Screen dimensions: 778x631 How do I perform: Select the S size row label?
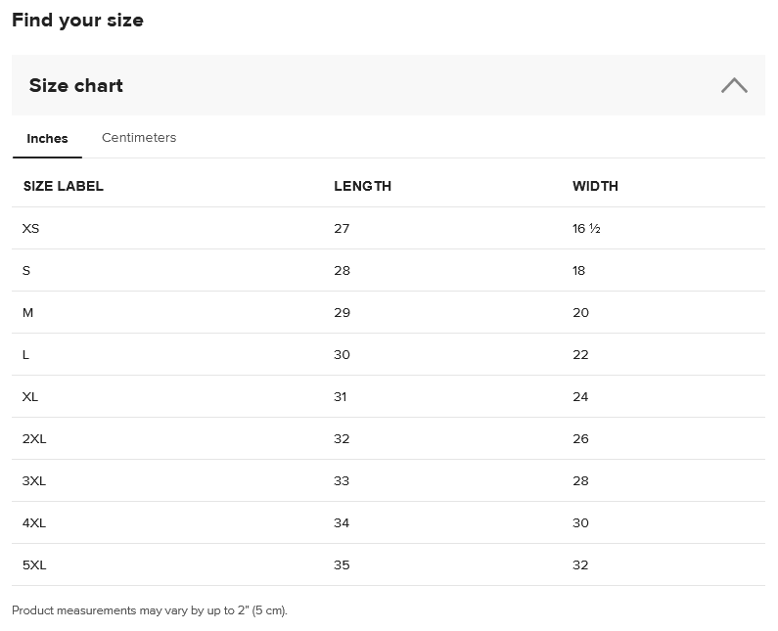pos(26,270)
